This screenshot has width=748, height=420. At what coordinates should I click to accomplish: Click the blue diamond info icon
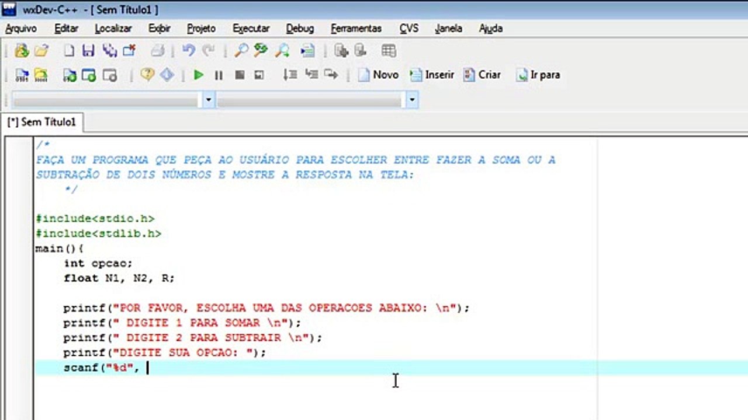click(167, 75)
